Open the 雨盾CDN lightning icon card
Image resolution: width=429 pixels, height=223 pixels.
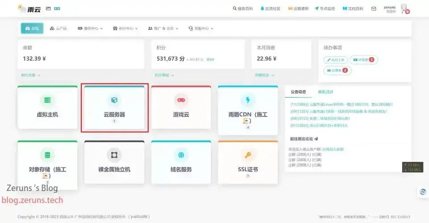248,100
